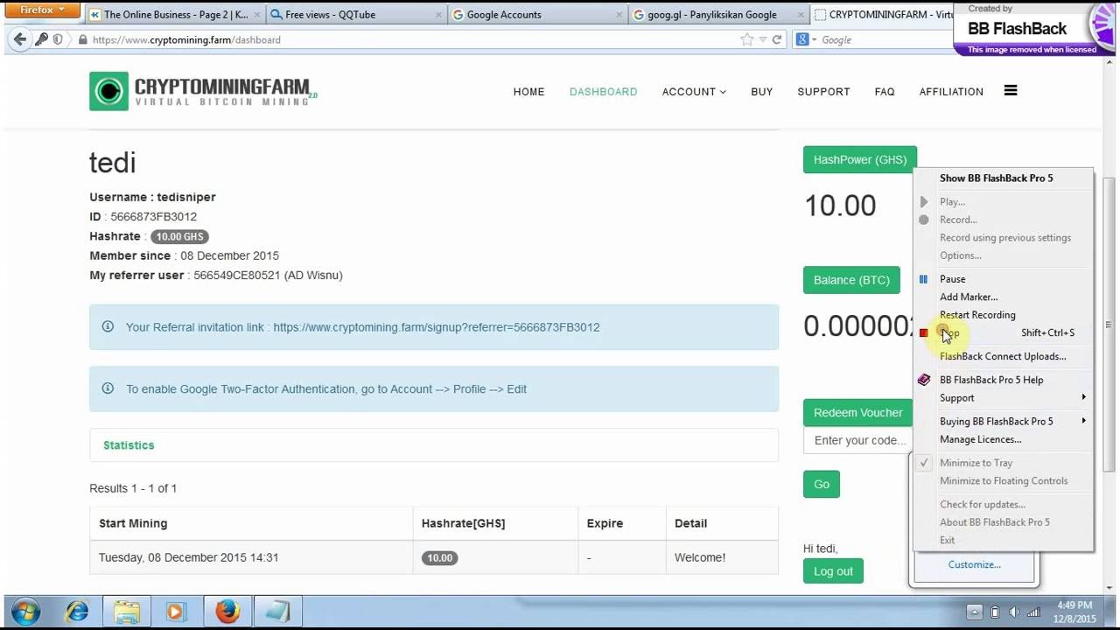The height and width of the screenshot is (630, 1120).
Task: Open the Support submenu arrow
Action: tap(1083, 397)
